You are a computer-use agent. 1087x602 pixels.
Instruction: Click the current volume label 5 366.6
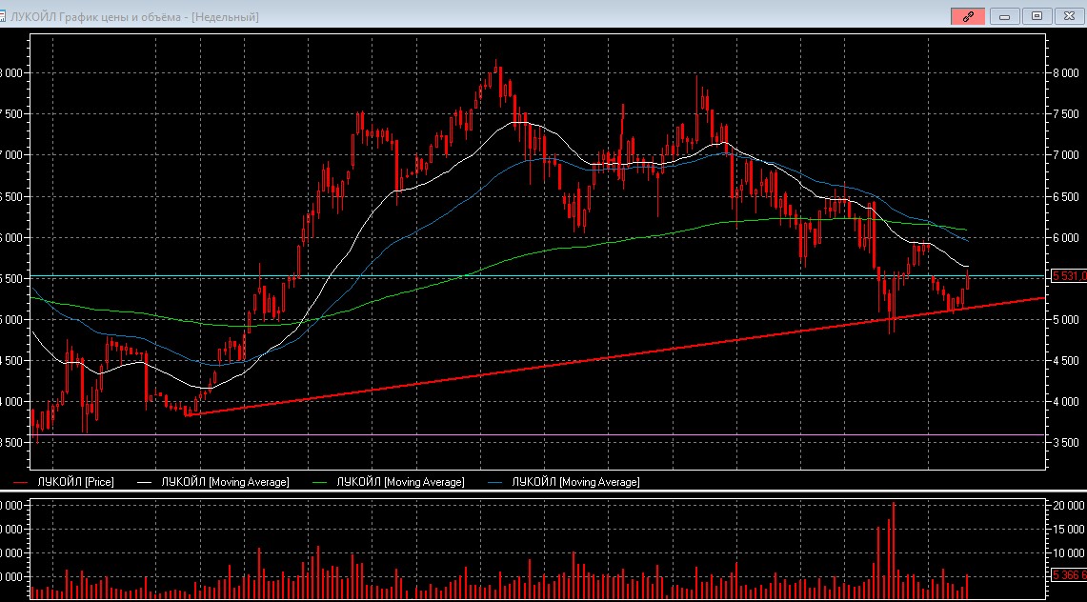[x=1069, y=575]
